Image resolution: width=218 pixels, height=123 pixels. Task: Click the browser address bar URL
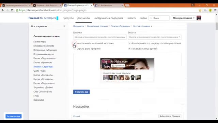coord(52,10)
